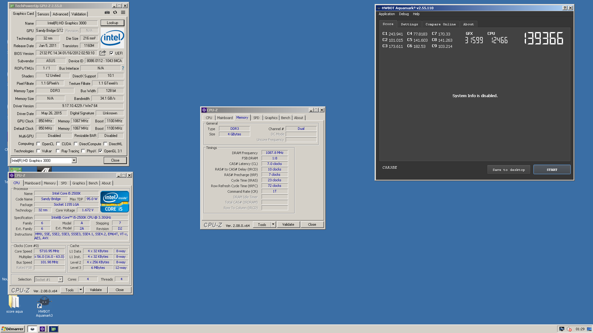The height and width of the screenshot is (333, 593).
Task: Click the Core Speed value 5710.95 MHz
Action: [x=49, y=251]
